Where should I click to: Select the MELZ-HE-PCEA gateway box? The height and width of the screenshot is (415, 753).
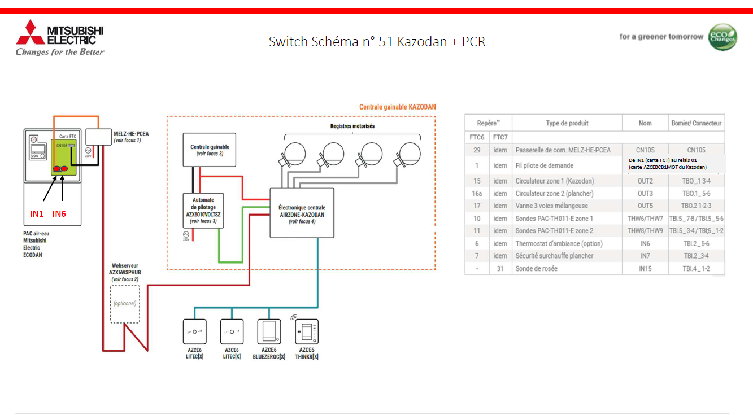tap(98, 137)
